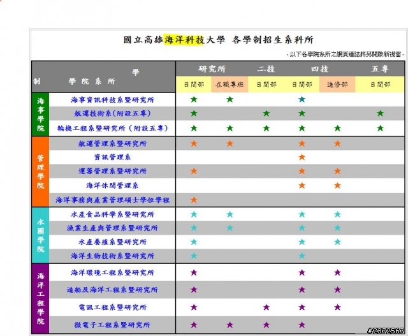The height and width of the screenshot is (336, 408).
Task: Click the 各學制招生系科所 title text
Action: (x=273, y=40)
